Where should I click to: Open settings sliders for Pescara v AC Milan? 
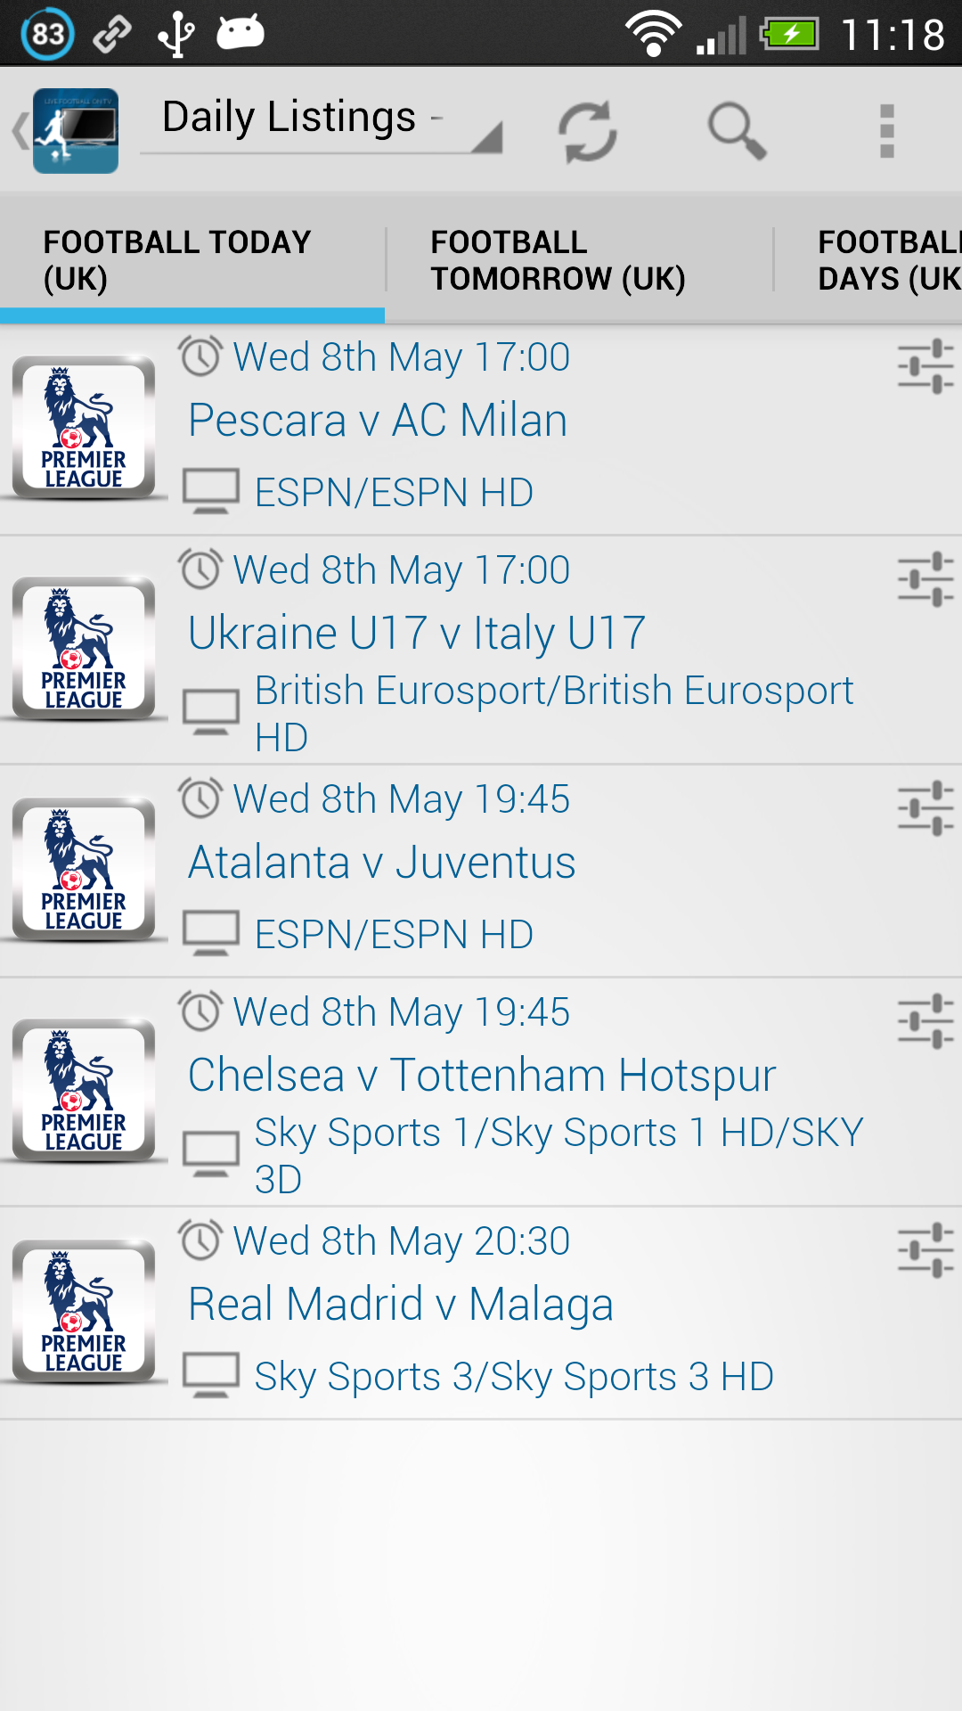(x=925, y=365)
